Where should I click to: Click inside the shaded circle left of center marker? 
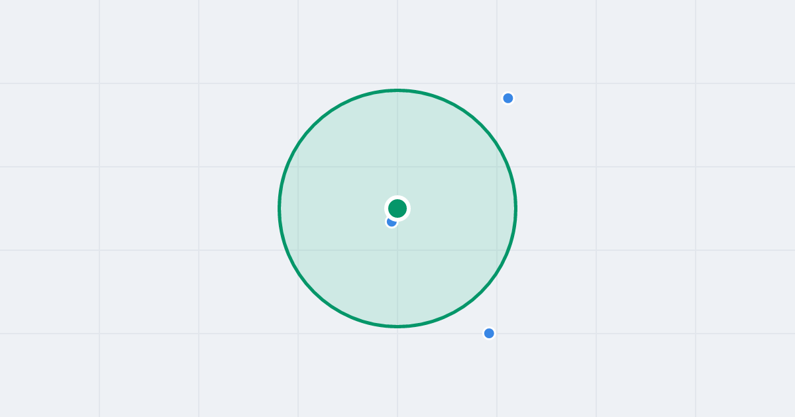pyautogui.click(x=331, y=208)
